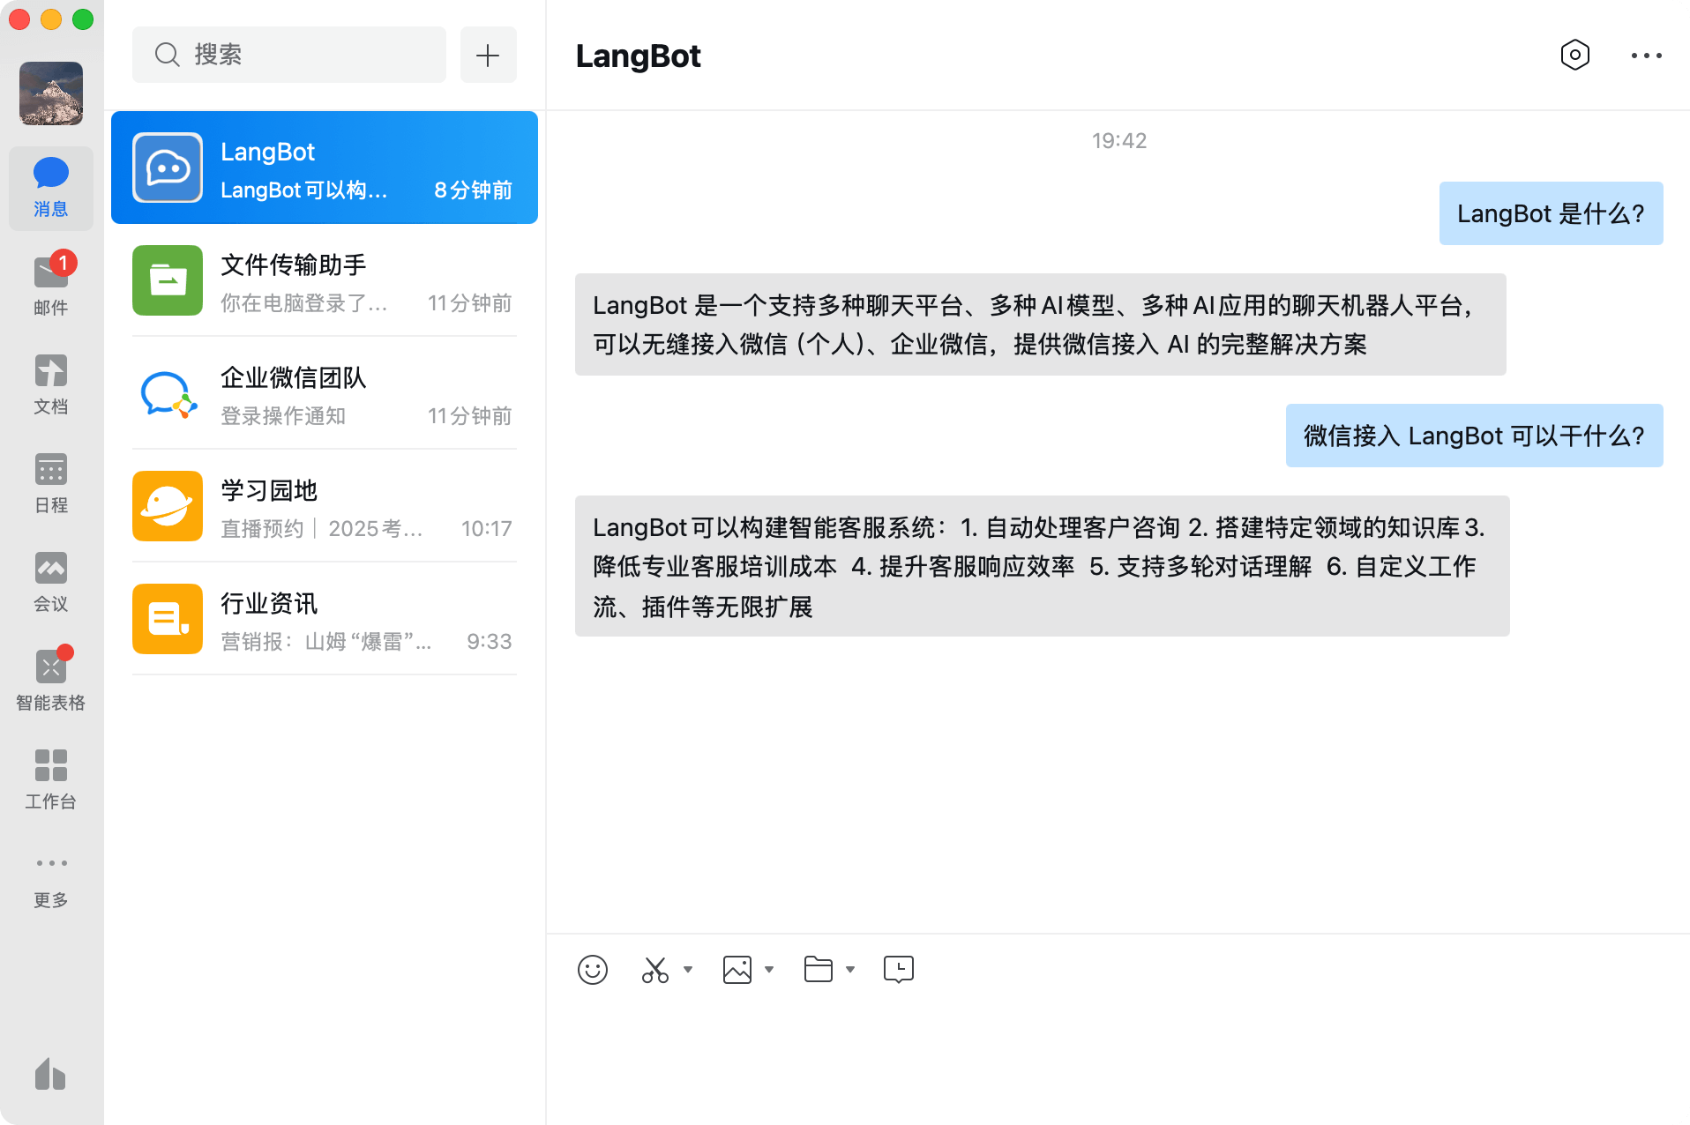The height and width of the screenshot is (1125, 1690).
Task: Open the 日程 schedule view
Action: 50,483
